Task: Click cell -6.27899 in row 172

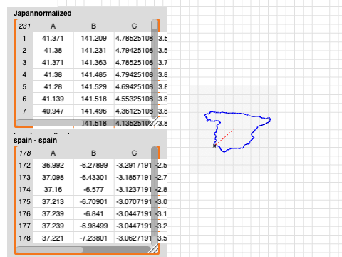Action: pos(94,166)
